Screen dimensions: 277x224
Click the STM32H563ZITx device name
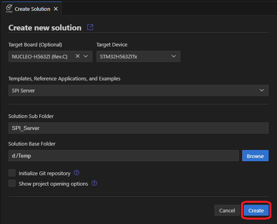(118, 57)
